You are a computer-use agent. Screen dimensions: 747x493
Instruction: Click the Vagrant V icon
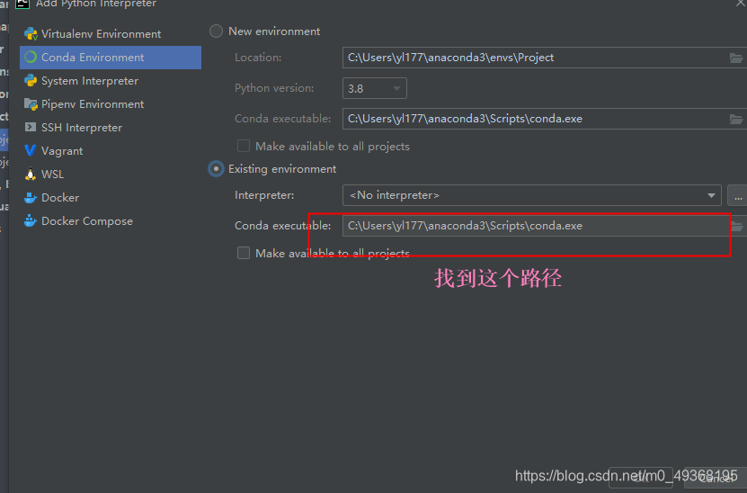pyautogui.click(x=30, y=150)
